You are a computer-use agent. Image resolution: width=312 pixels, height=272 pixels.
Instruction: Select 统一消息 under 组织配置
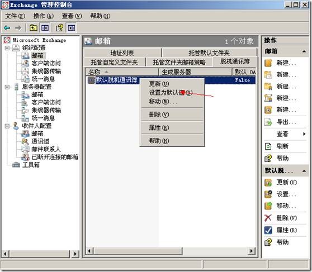43,79
